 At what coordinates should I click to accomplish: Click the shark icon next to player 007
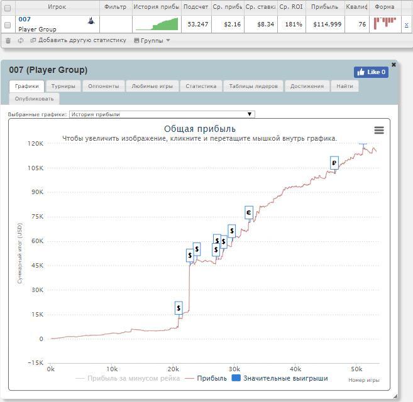(91, 21)
